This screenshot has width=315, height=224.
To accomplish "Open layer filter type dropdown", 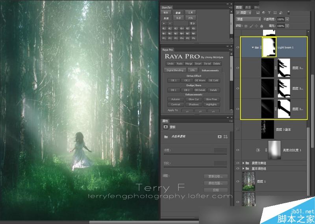I will pyautogui.click(x=244, y=13).
